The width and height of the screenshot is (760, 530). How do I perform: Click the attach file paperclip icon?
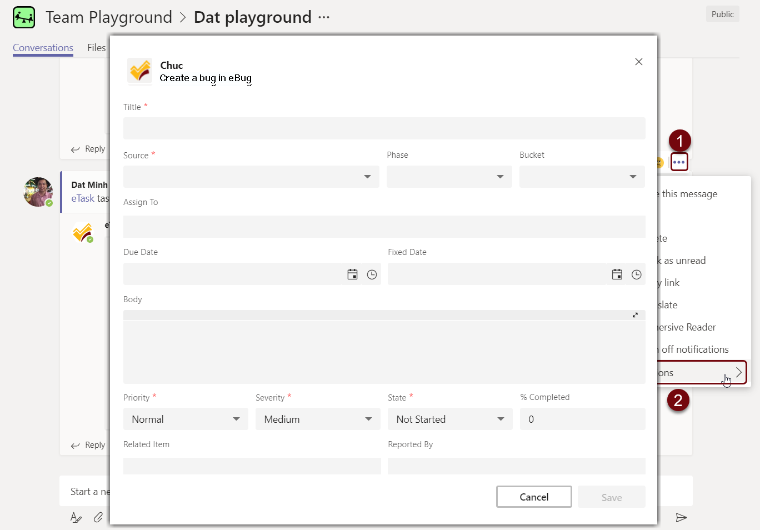tap(98, 517)
